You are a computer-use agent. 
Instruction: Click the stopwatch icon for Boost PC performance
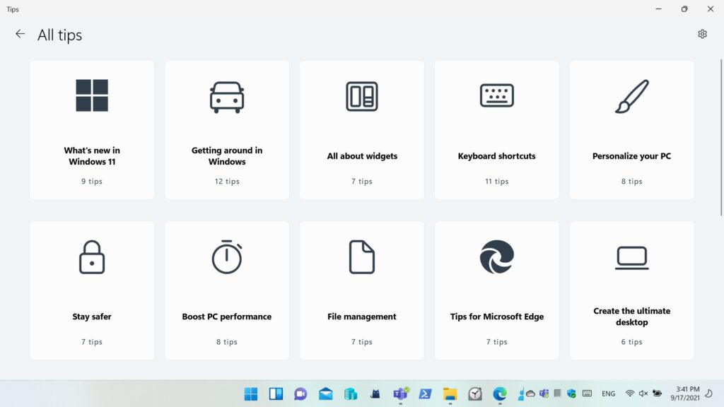[227, 257]
